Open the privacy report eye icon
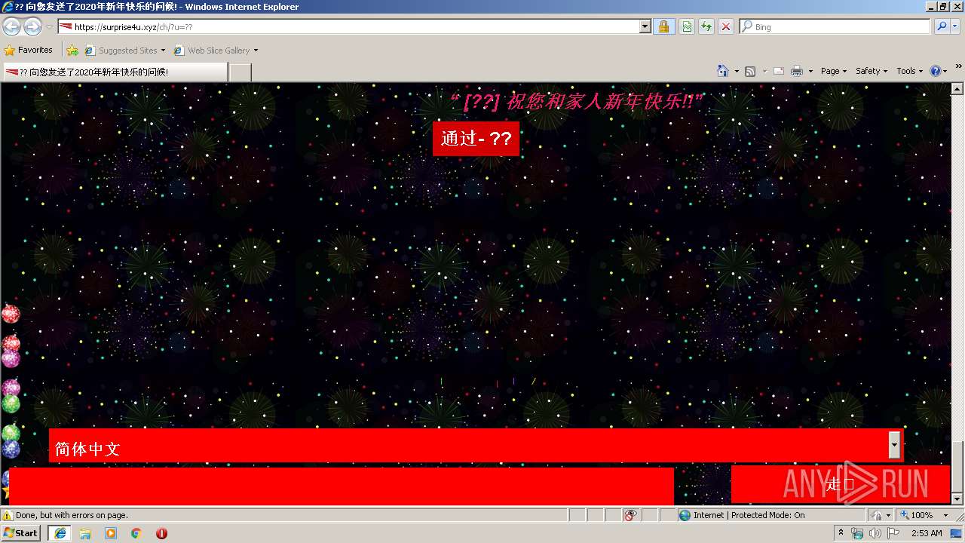Screen dimensions: 965x543 coord(630,515)
